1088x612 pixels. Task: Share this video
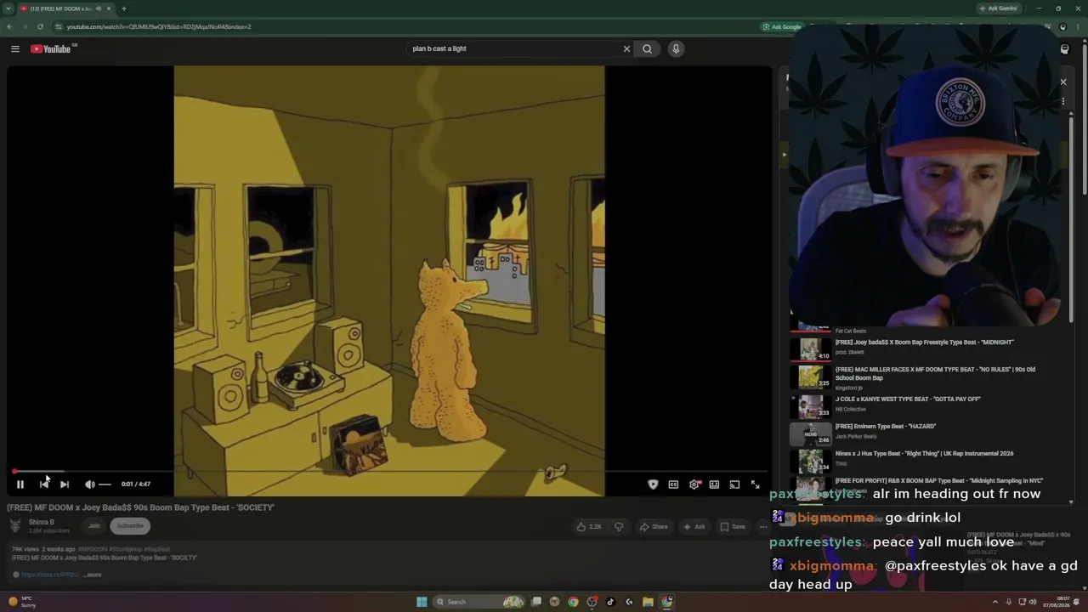[654, 527]
